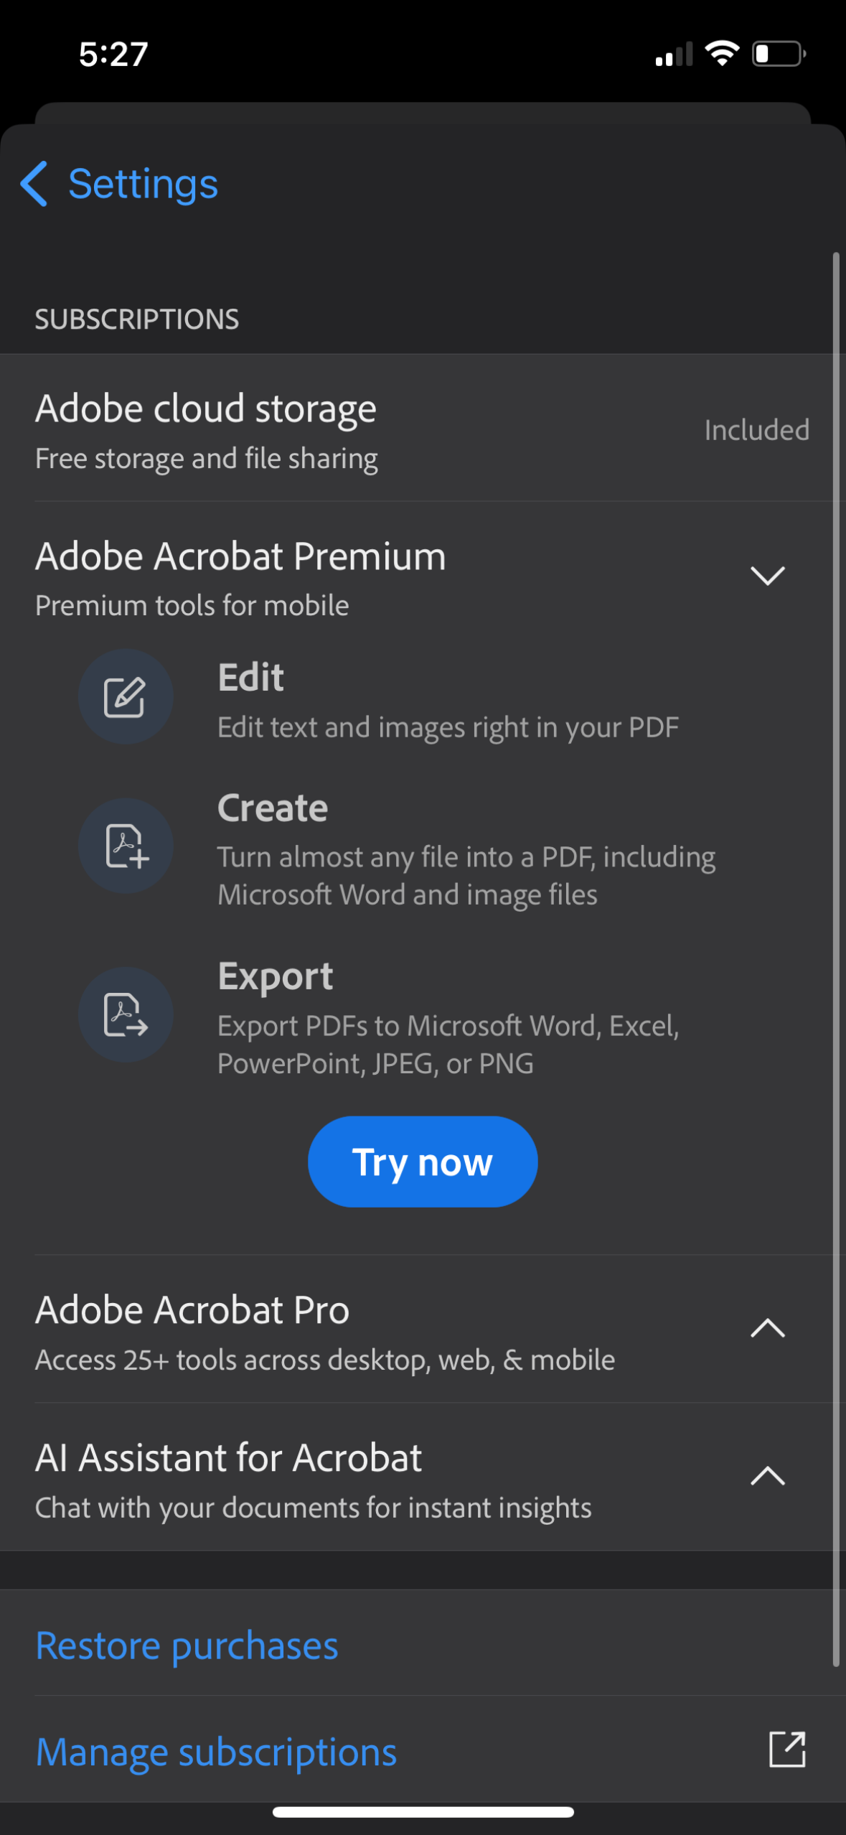This screenshot has width=846, height=1835.
Task: Tap the Adobe Acrobat Premium heading
Action: click(x=240, y=555)
